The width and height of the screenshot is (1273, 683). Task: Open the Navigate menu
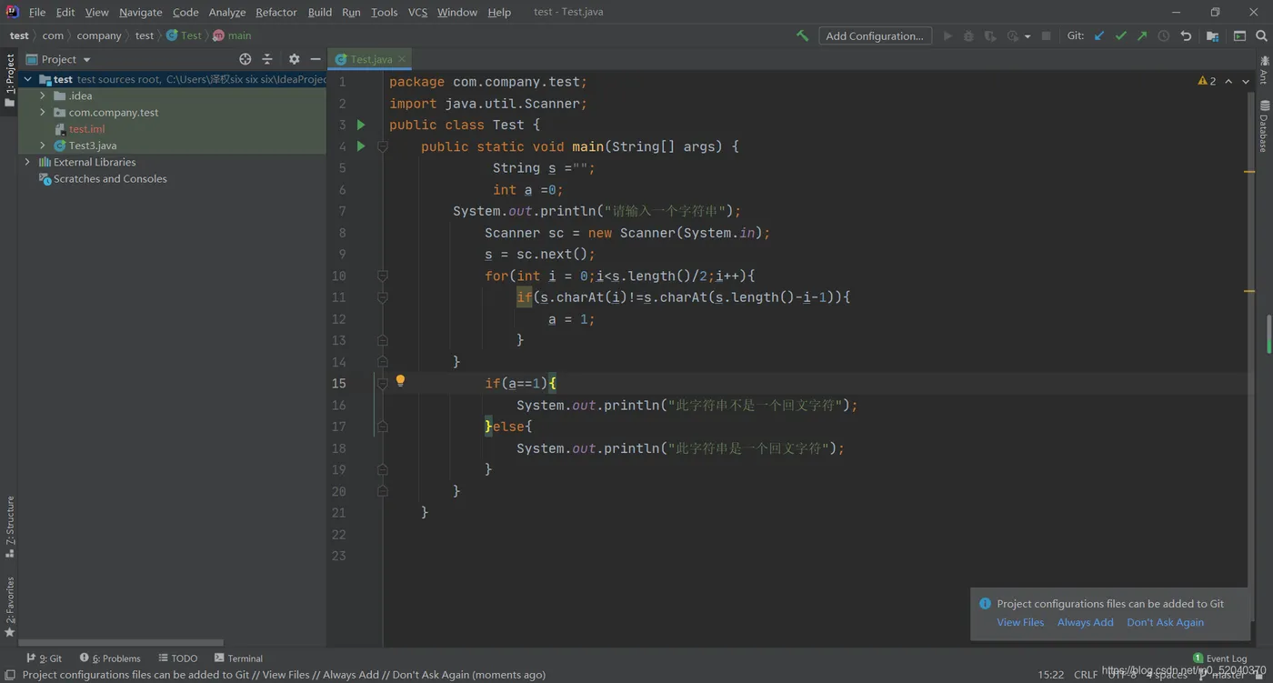click(x=141, y=12)
